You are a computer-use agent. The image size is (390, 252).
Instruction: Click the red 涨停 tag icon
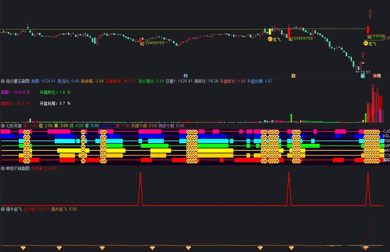(x=376, y=75)
